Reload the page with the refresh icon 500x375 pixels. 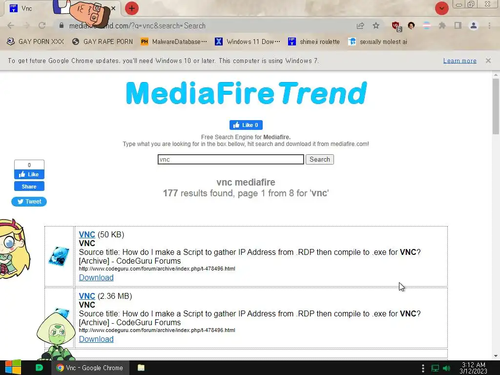tap(42, 25)
